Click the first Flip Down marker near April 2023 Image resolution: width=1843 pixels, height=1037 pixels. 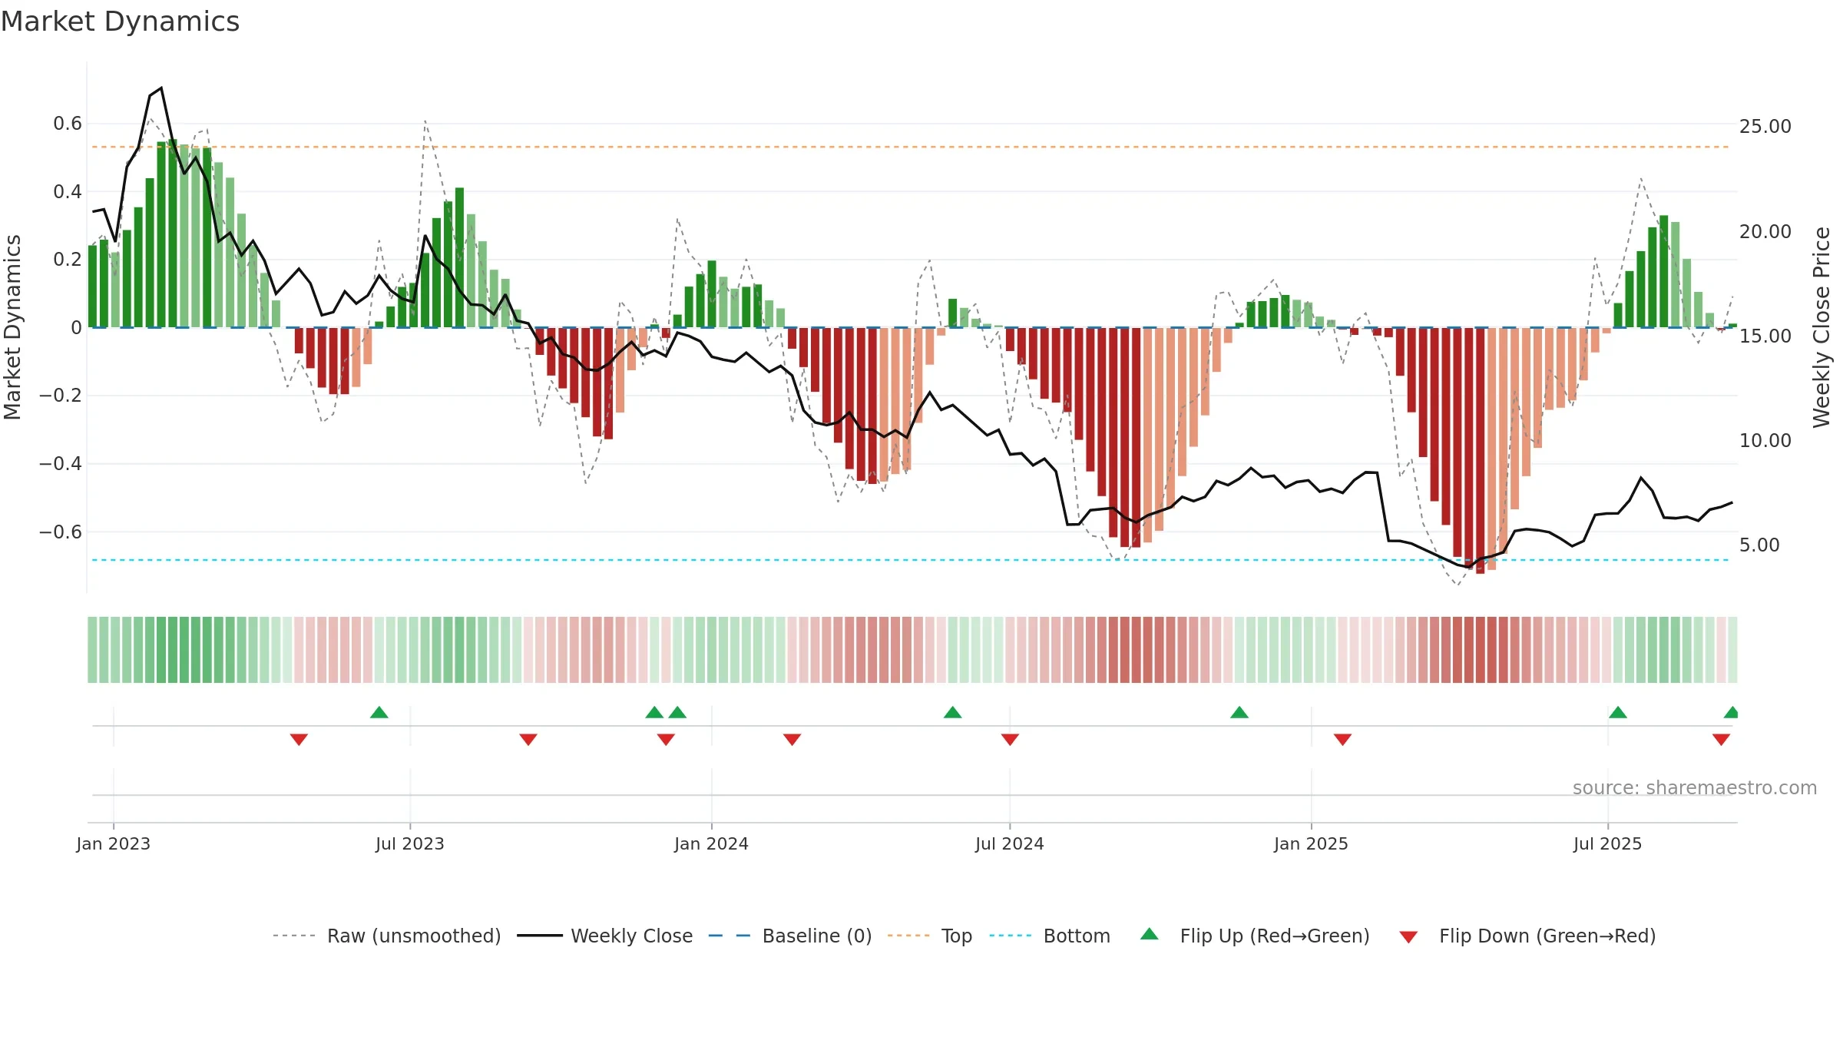click(x=299, y=740)
